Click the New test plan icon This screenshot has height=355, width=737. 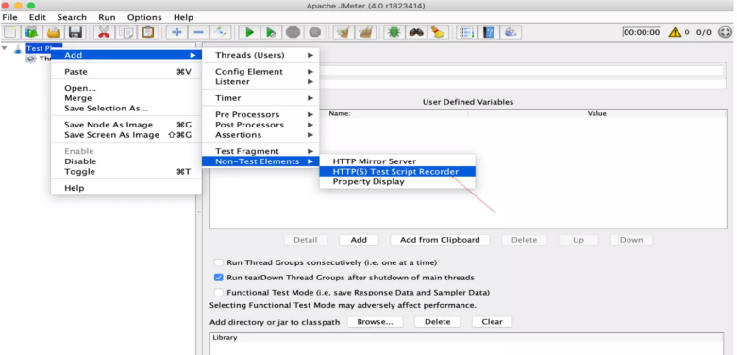pos(10,32)
